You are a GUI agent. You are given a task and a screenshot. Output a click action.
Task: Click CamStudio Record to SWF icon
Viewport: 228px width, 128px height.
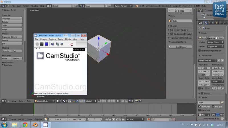click(x=62, y=44)
